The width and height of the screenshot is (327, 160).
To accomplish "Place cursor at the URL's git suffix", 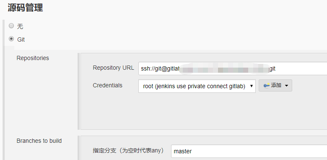I will coord(272,68).
